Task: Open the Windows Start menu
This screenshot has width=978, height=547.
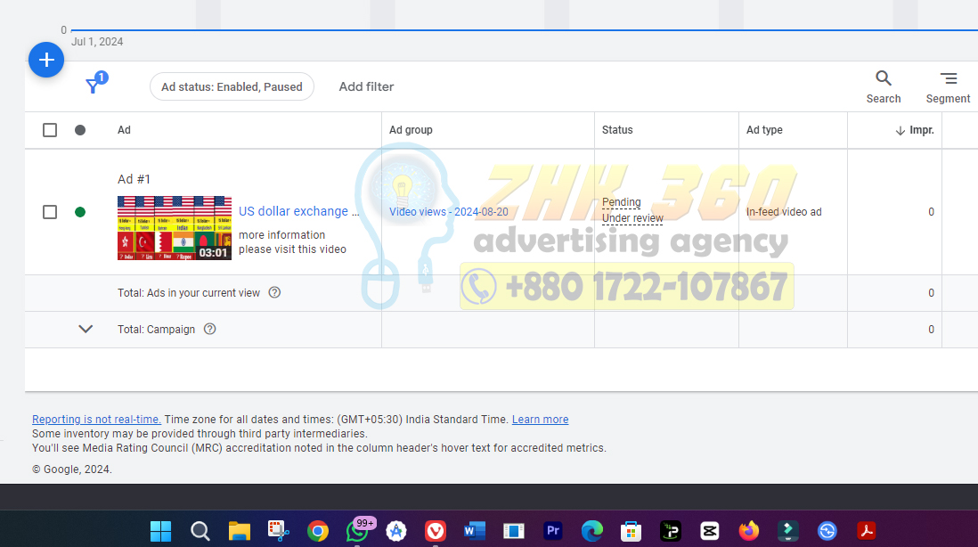Action: [x=160, y=531]
